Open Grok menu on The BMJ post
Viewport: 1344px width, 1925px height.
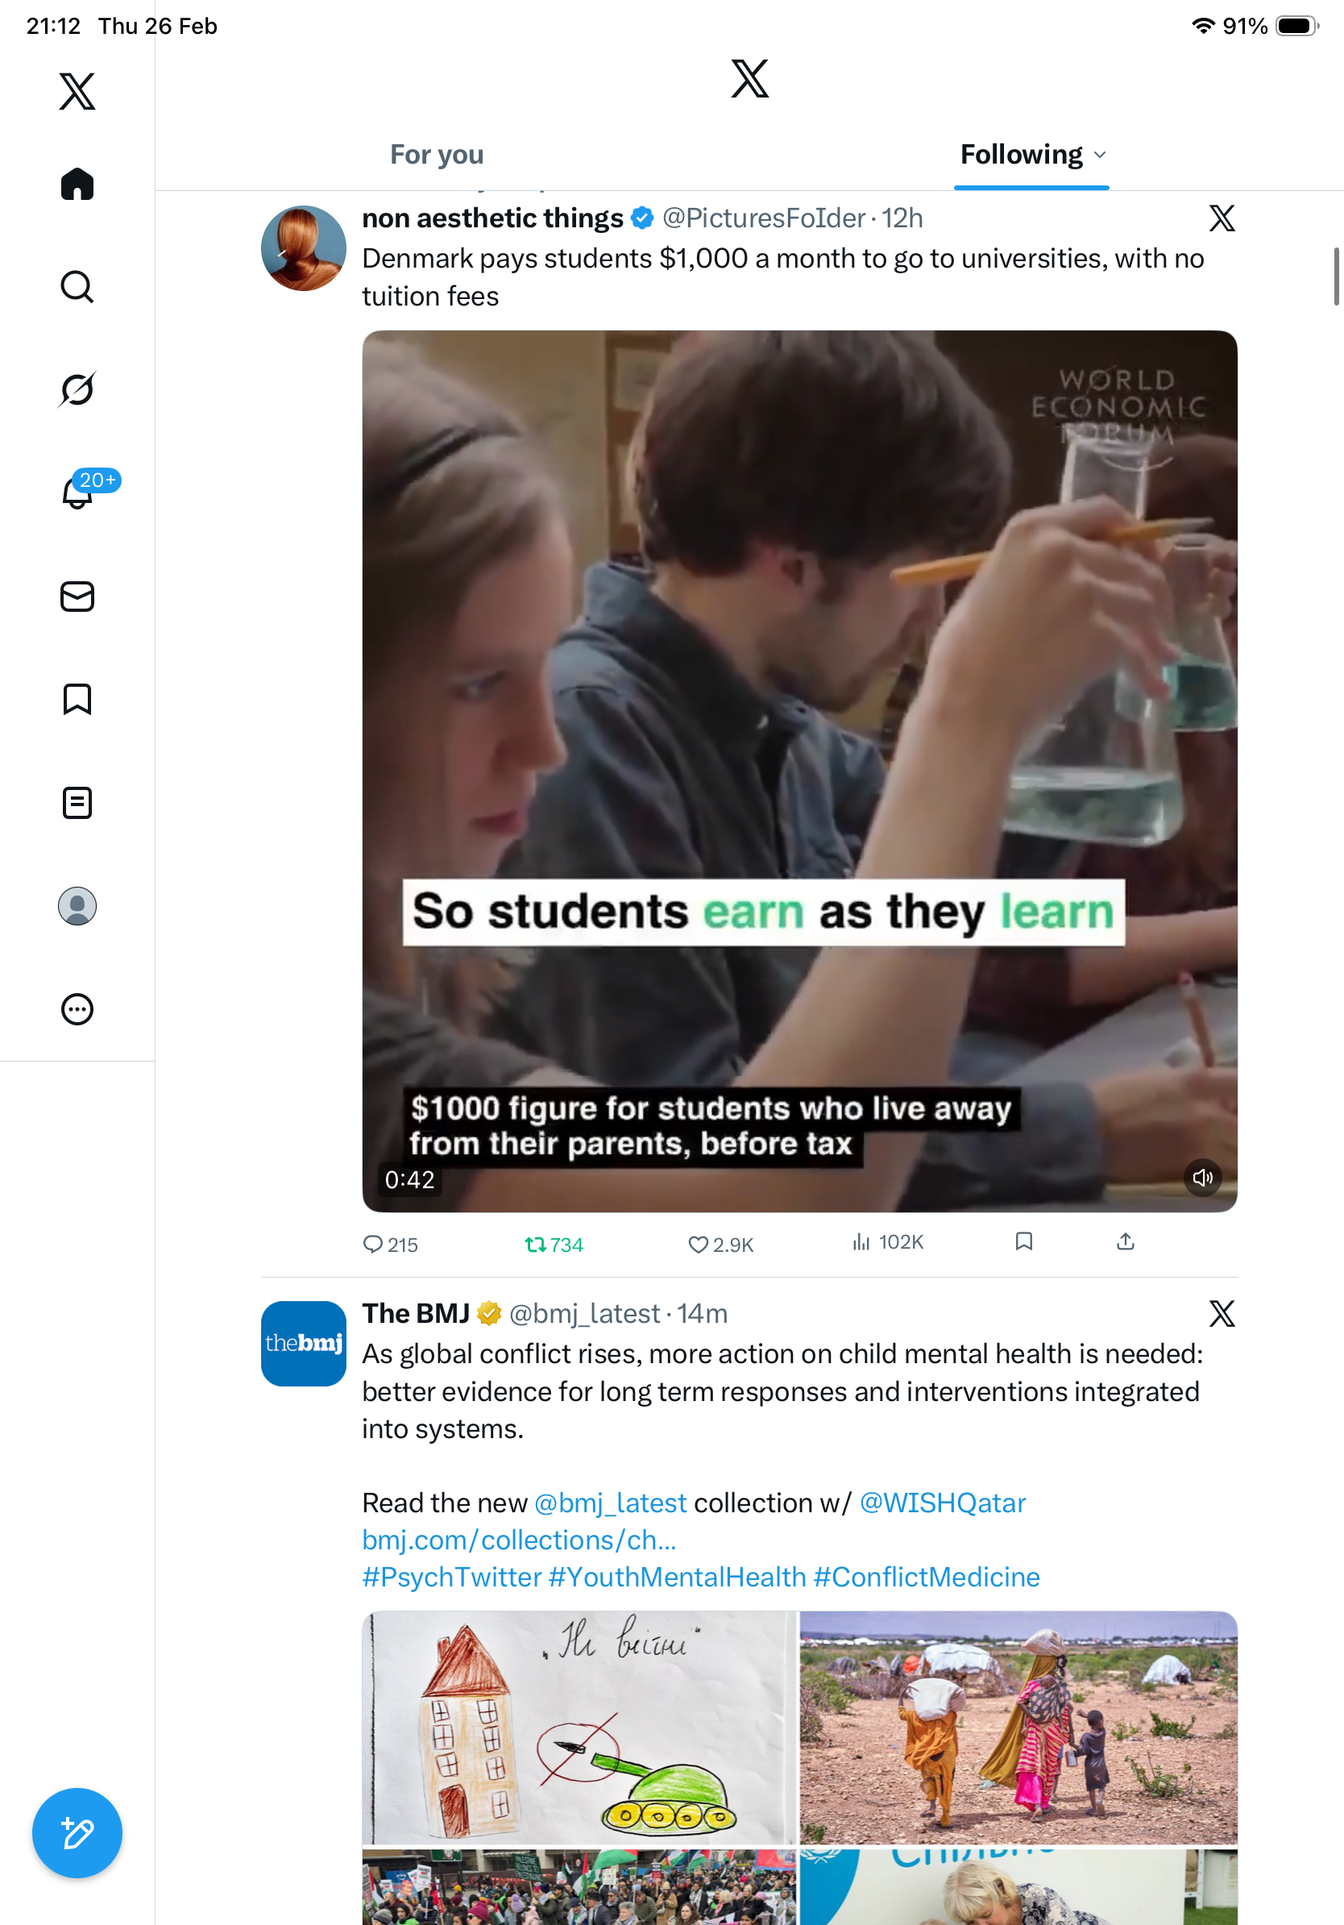point(1222,1314)
